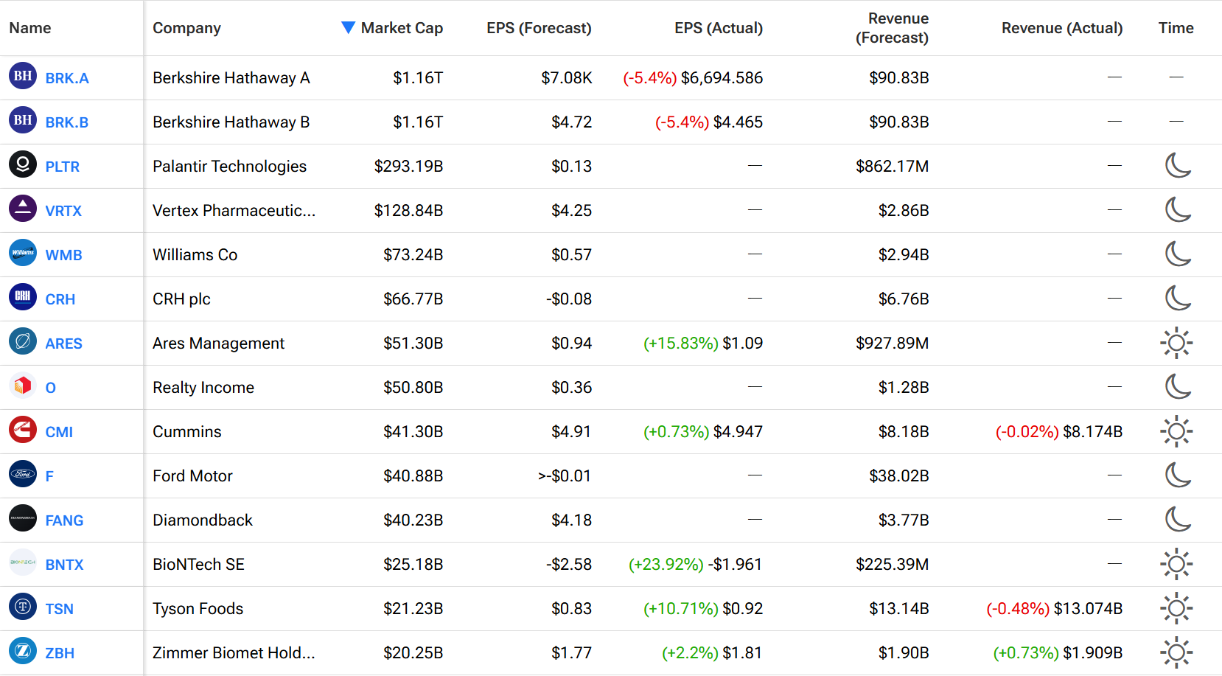The image size is (1222, 676).
Task: Click the moon icon in Ford Motor row
Action: pos(1177,475)
